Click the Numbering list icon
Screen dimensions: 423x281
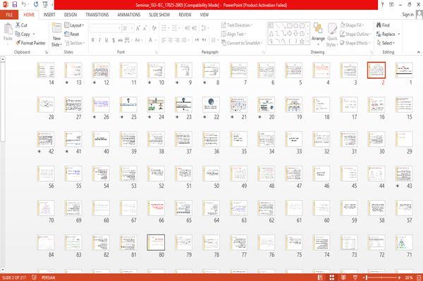(175, 28)
